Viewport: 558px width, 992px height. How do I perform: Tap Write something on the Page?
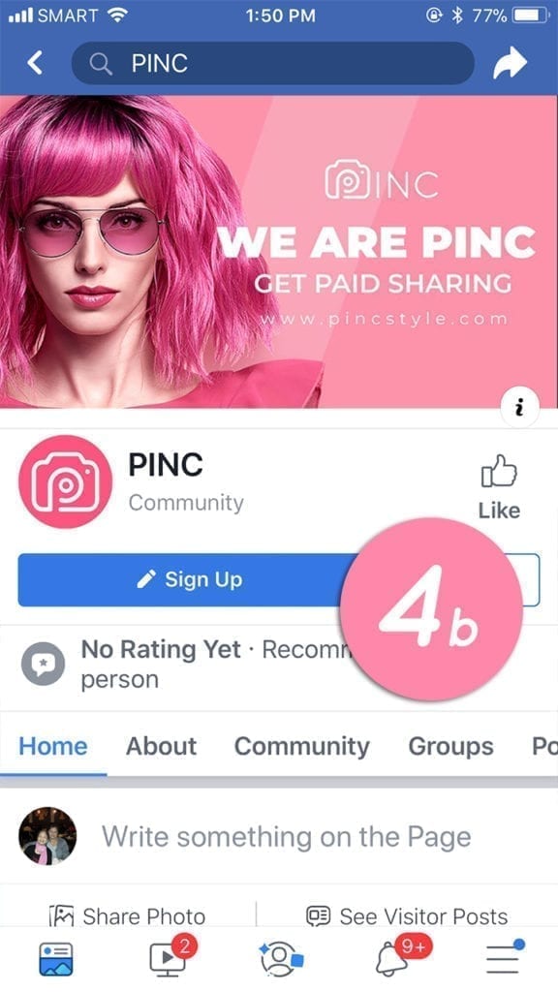pos(287,837)
